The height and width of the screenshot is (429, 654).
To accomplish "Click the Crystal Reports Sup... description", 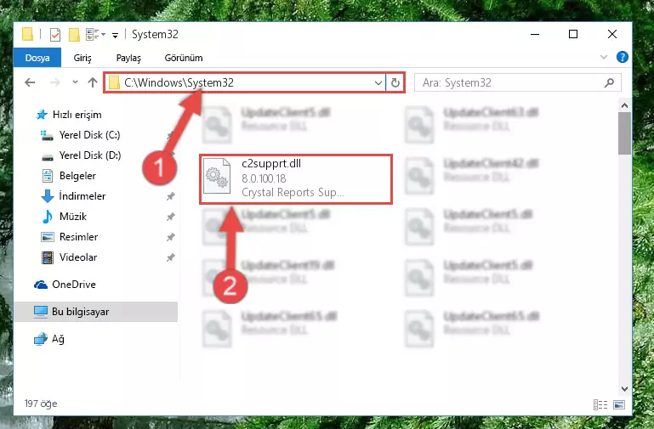I will (x=293, y=193).
